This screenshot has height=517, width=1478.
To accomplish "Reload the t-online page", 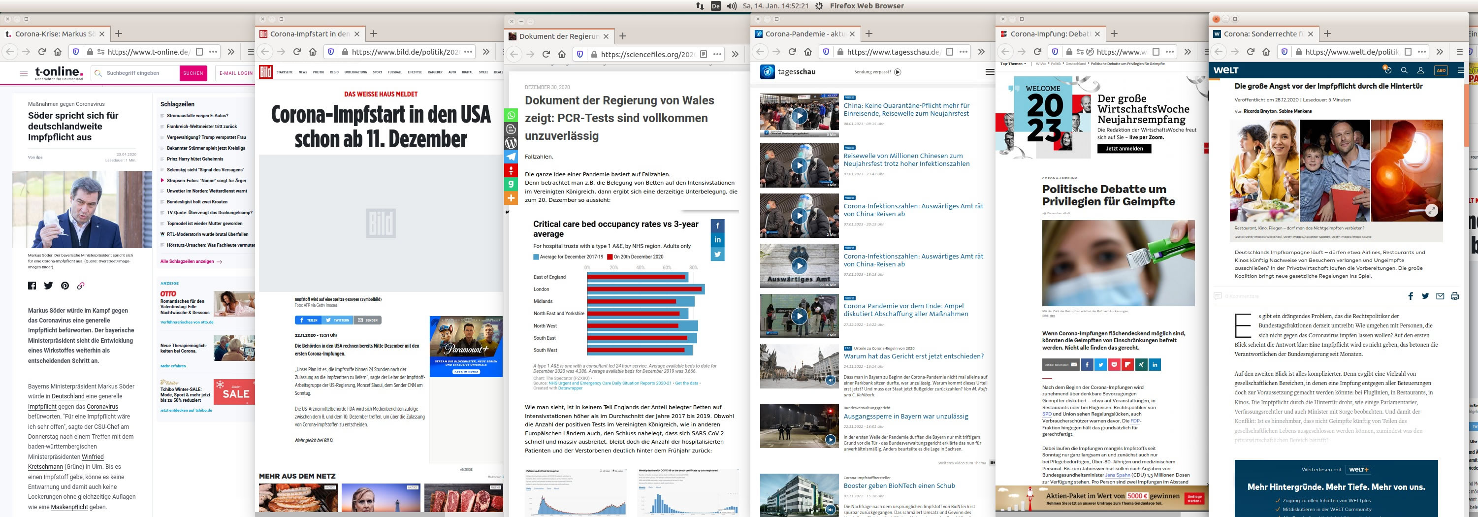I will (42, 52).
